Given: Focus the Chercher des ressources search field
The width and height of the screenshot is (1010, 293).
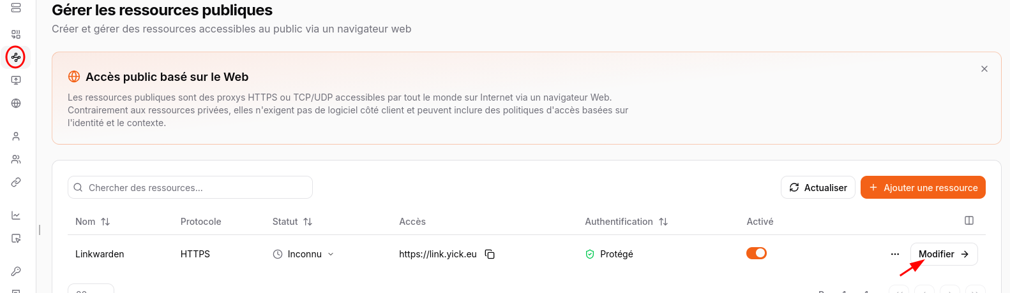Looking at the screenshot, I should (x=192, y=188).
